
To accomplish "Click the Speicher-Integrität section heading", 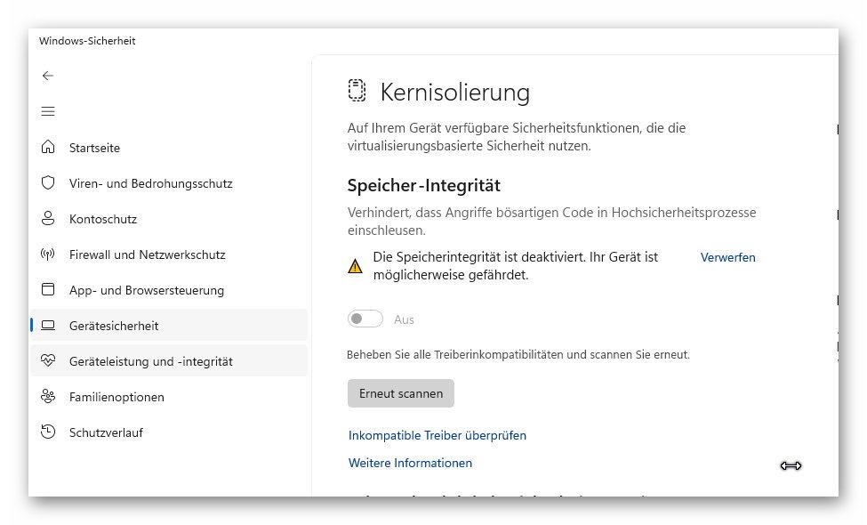I will 424,185.
